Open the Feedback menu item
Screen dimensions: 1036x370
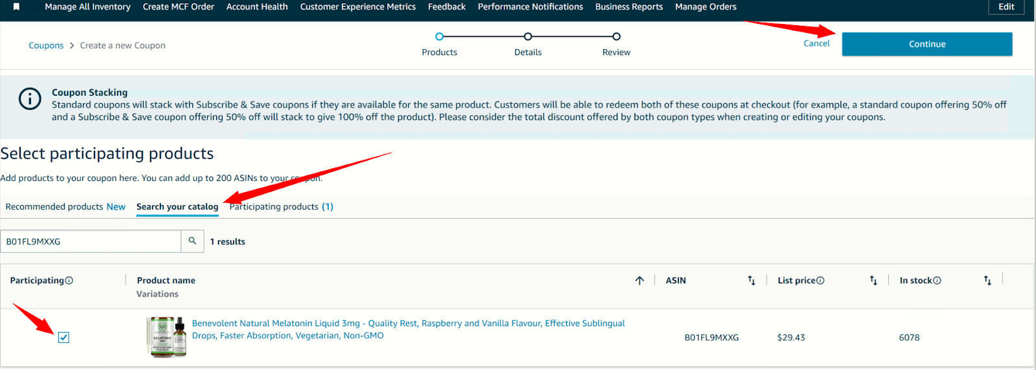click(447, 7)
